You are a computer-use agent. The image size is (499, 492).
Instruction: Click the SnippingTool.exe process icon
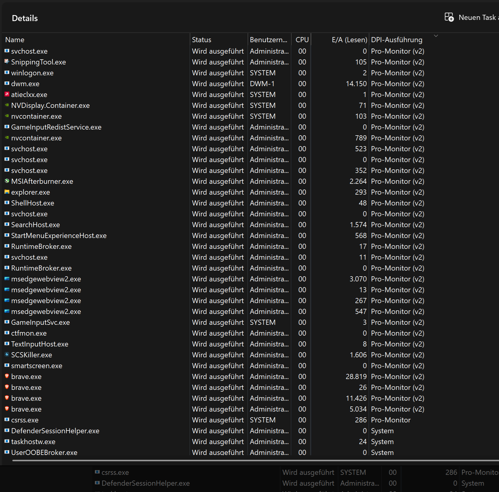tap(7, 62)
